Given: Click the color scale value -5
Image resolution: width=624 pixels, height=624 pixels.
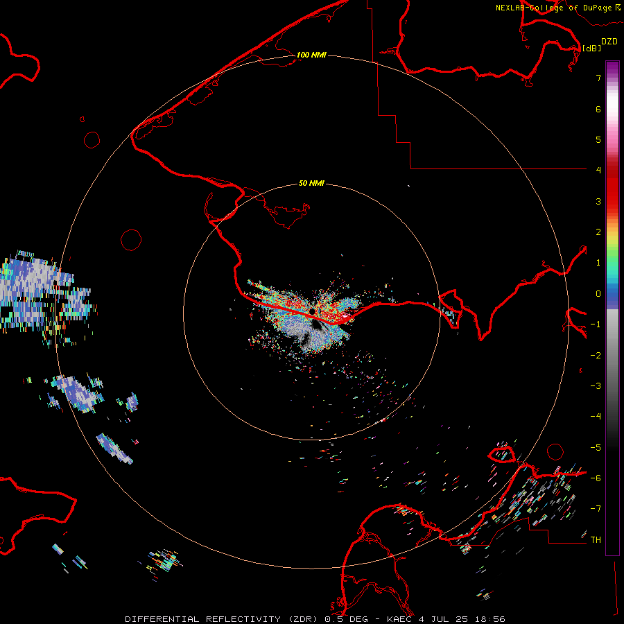Looking at the screenshot, I should 596,448.
